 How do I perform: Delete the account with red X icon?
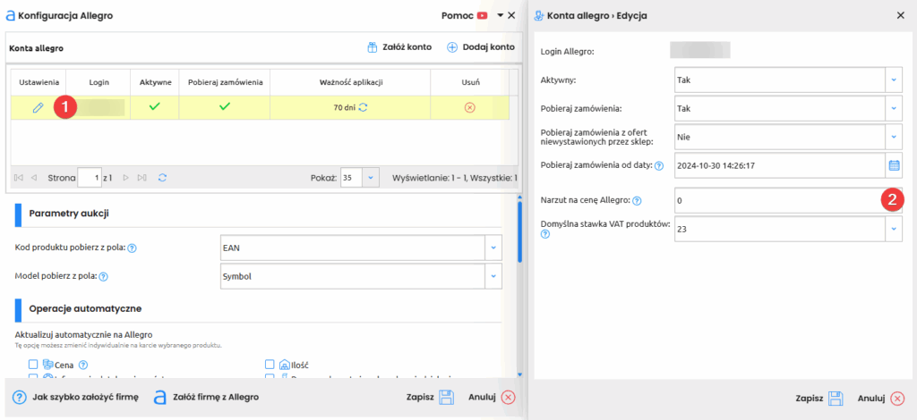click(x=469, y=107)
